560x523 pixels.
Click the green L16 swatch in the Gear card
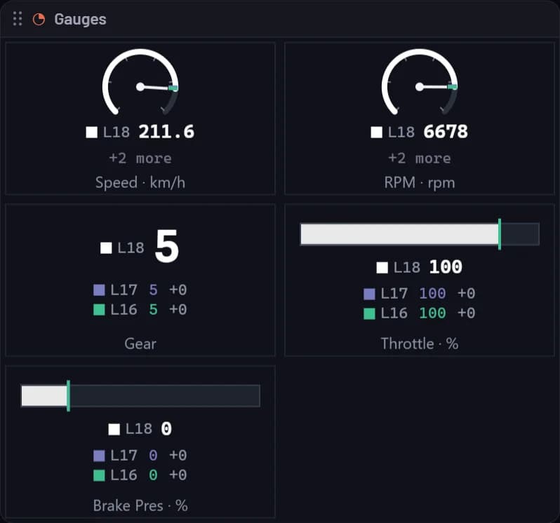coord(99,310)
